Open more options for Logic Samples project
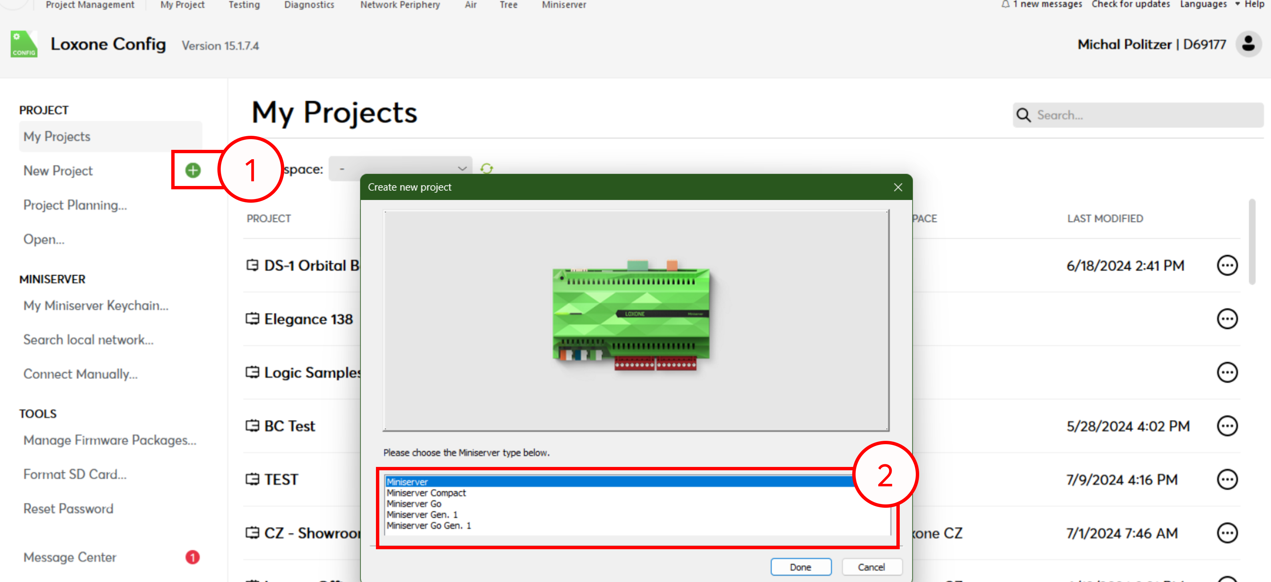 coord(1227,372)
